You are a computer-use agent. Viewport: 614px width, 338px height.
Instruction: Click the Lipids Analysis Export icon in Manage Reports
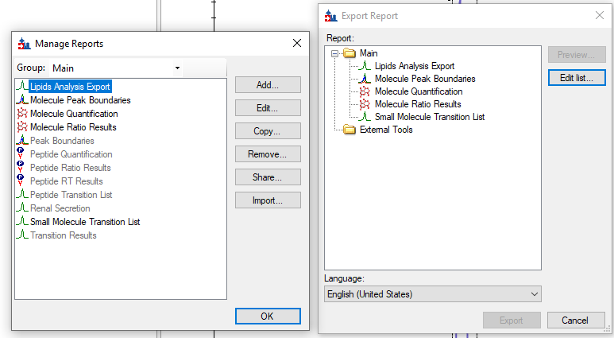pyautogui.click(x=22, y=87)
